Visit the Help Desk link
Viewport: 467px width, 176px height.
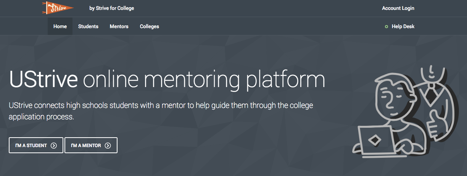(x=403, y=27)
